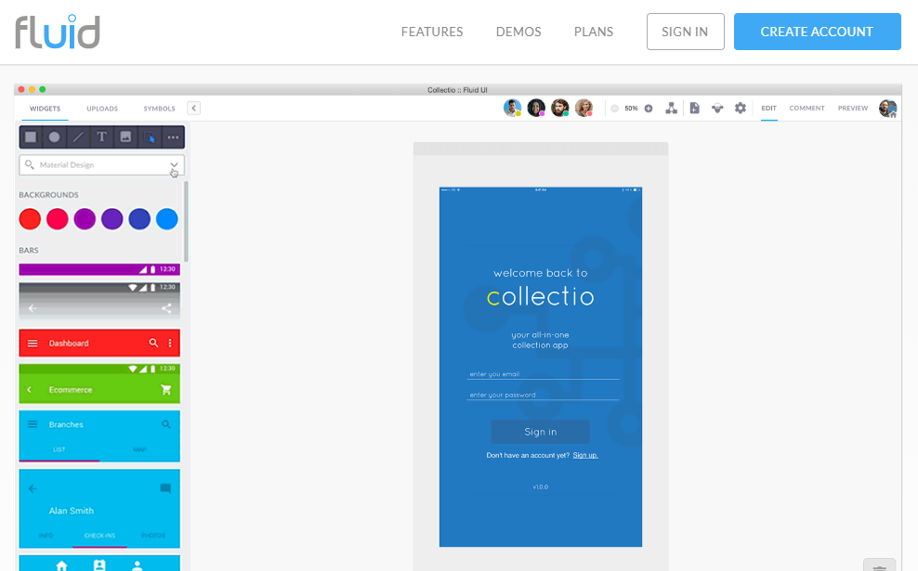This screenshot has height=571, width=918.
Task: Select the text tool
Action: 101,136
